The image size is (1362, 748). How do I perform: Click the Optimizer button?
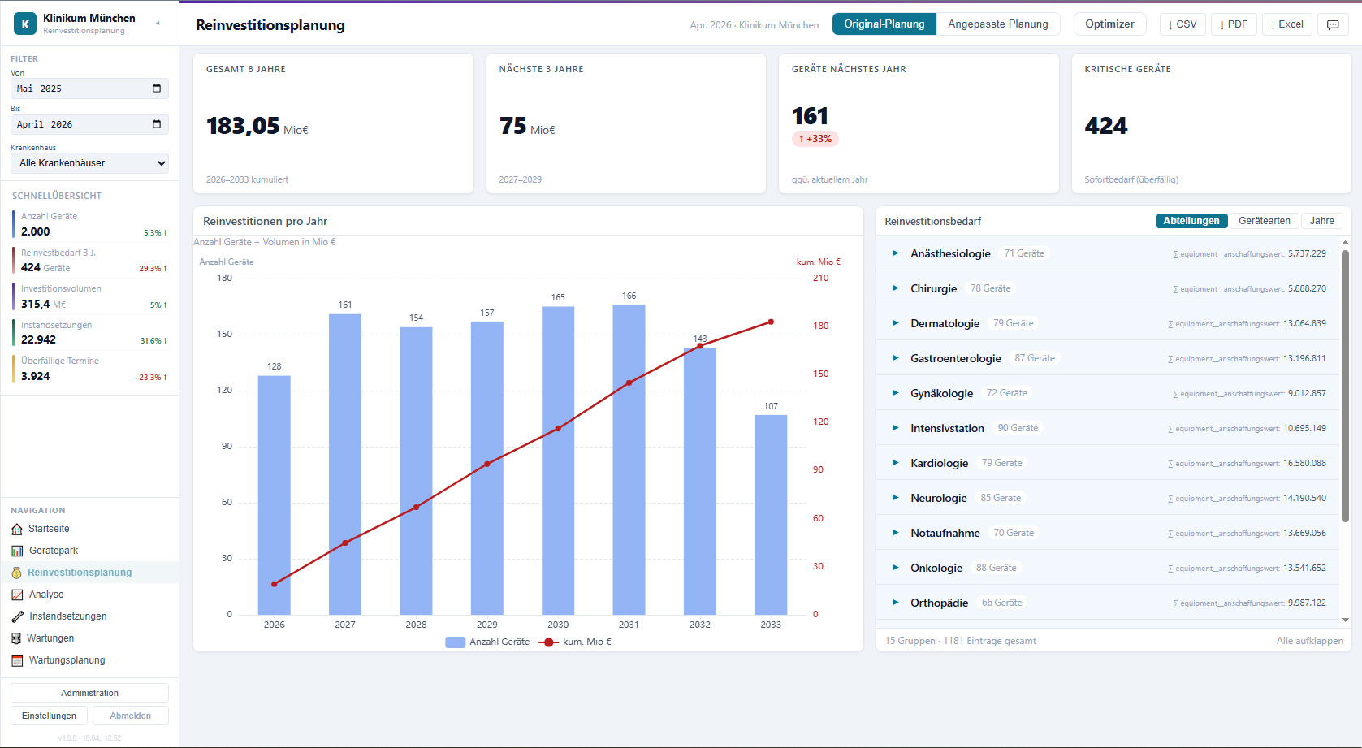point(1109,24)
